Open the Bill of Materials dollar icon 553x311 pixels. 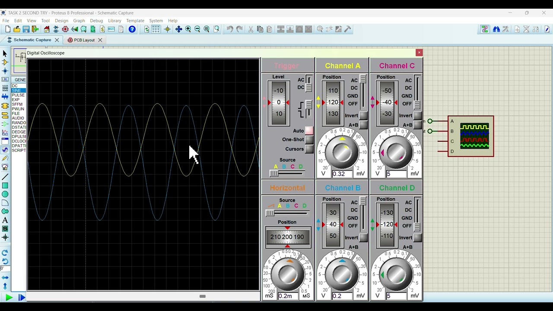click(102, 29)
